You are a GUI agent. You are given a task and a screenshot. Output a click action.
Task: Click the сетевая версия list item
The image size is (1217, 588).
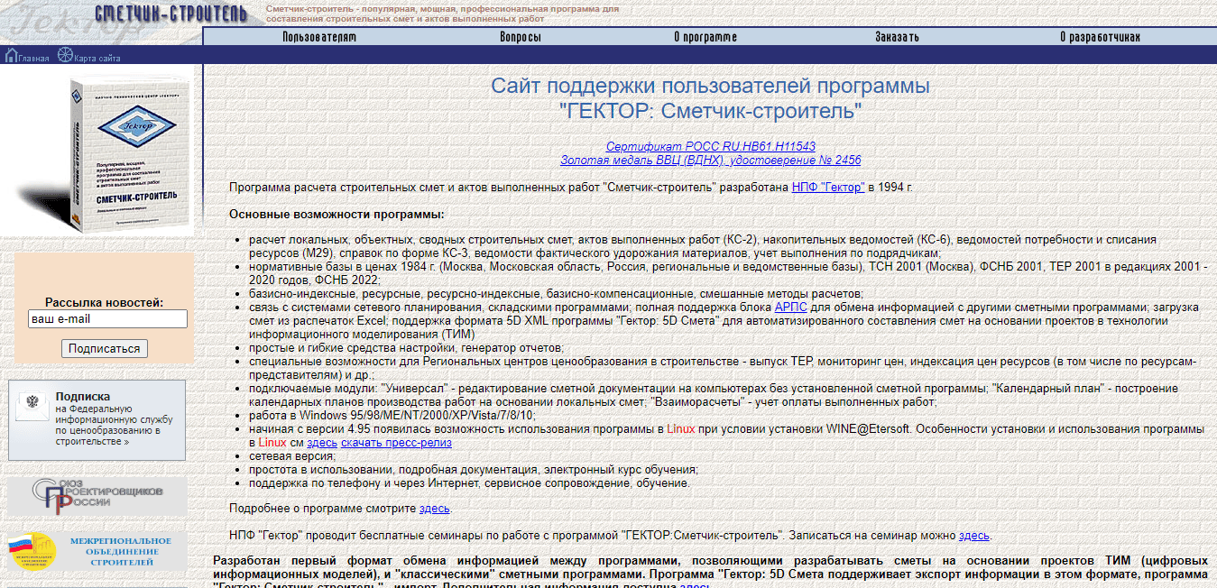(292, 456)
